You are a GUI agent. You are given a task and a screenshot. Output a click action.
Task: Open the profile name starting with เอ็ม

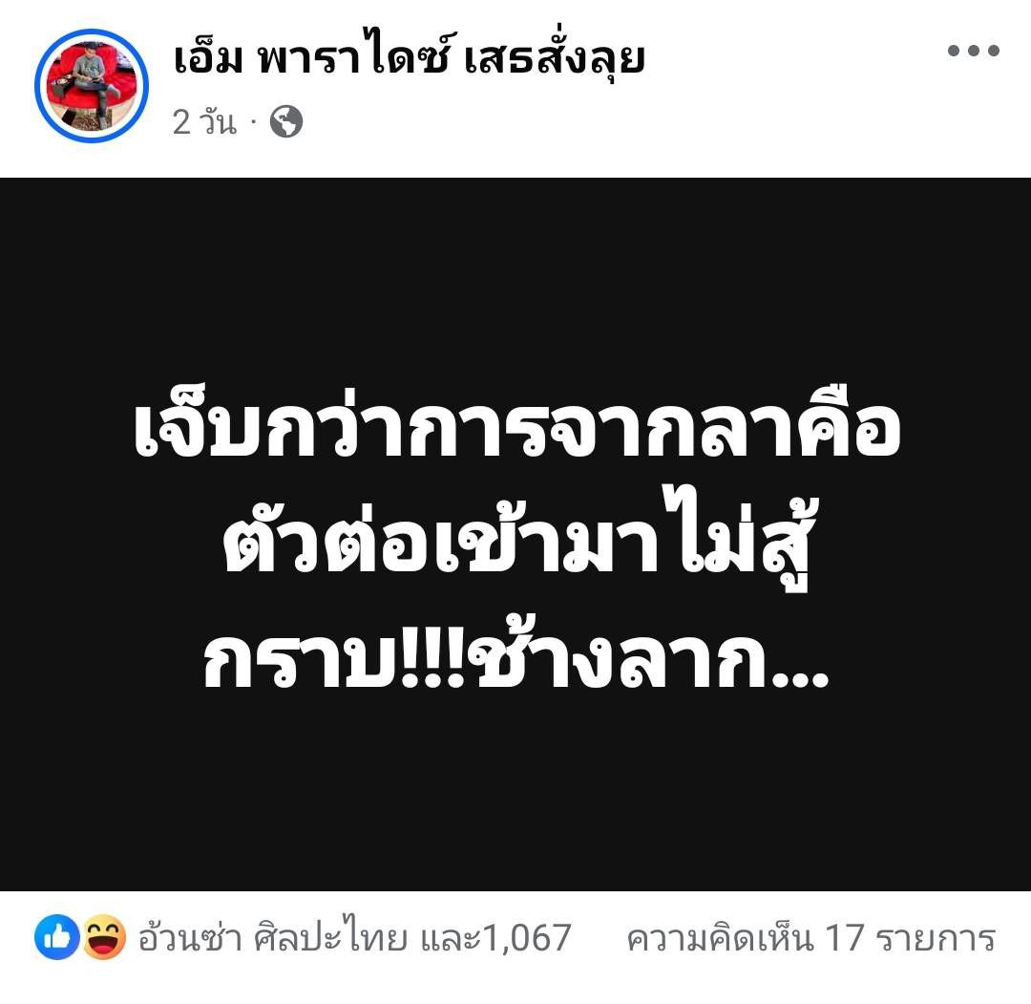(x=409, y=57)
